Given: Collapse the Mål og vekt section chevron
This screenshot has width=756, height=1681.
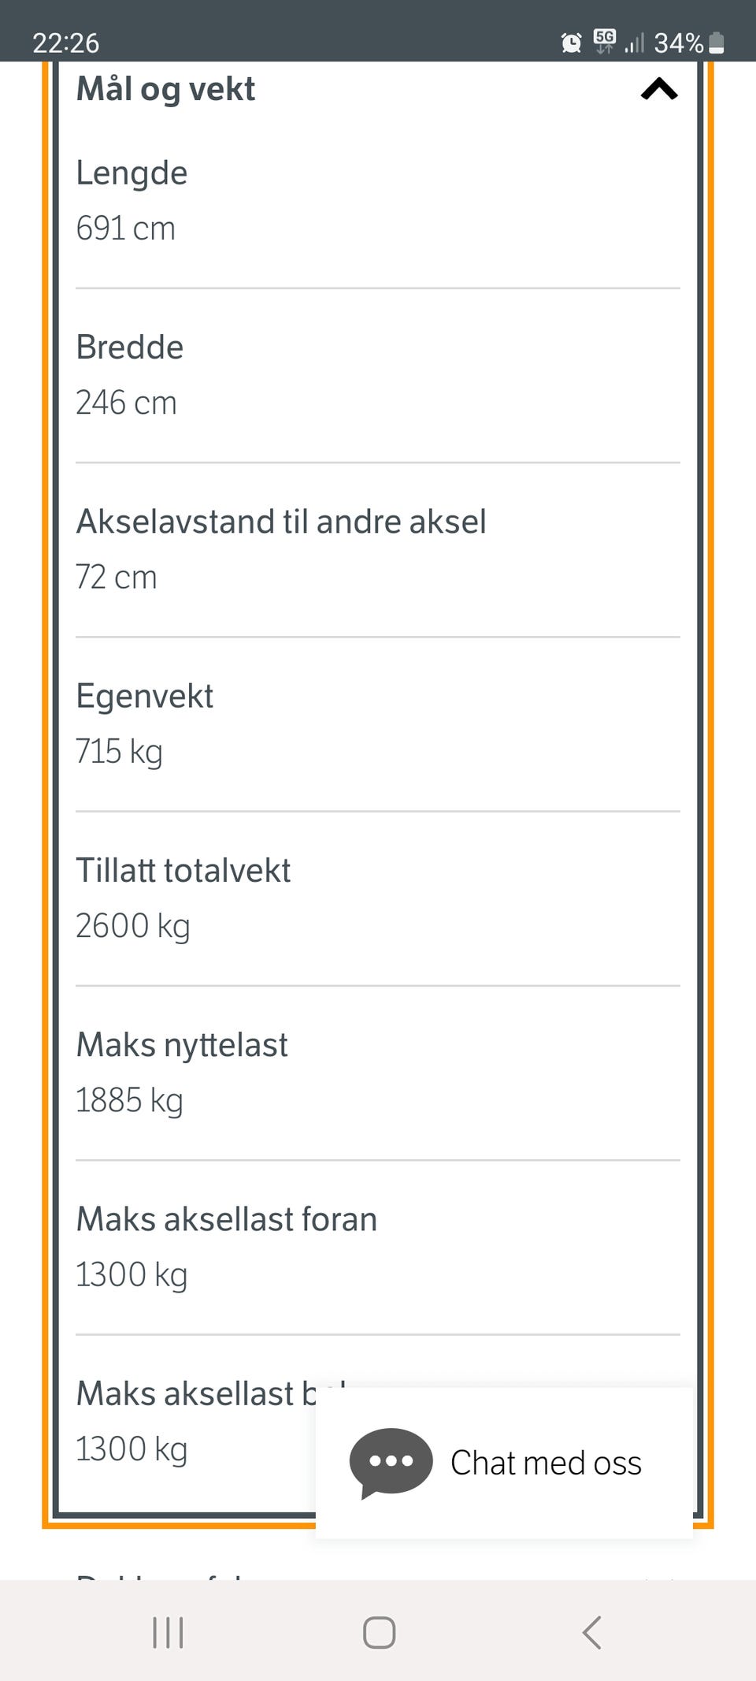Looking at the screenshot, I should click(659, 89).
